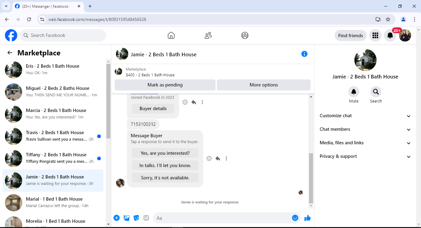Send 'In talks. I'll let you know.' response
Viewport: 421px width, 228px height.
click(165, 166)
